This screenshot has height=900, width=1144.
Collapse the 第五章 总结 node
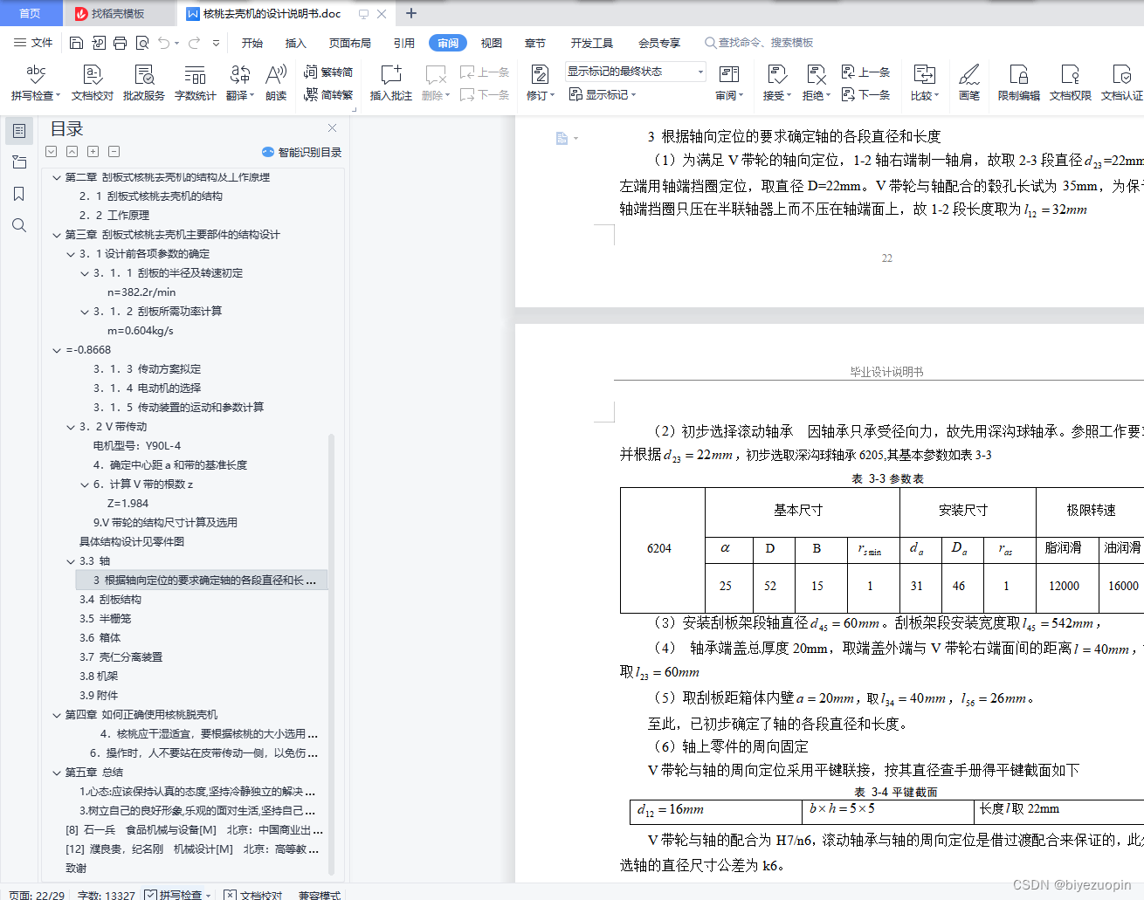click(x=57, y=773)
